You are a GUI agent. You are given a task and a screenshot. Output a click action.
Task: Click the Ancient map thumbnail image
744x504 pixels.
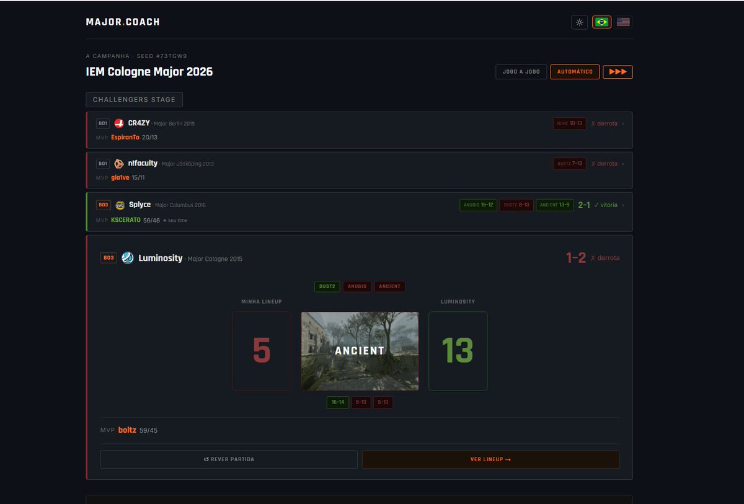point(360,351)
